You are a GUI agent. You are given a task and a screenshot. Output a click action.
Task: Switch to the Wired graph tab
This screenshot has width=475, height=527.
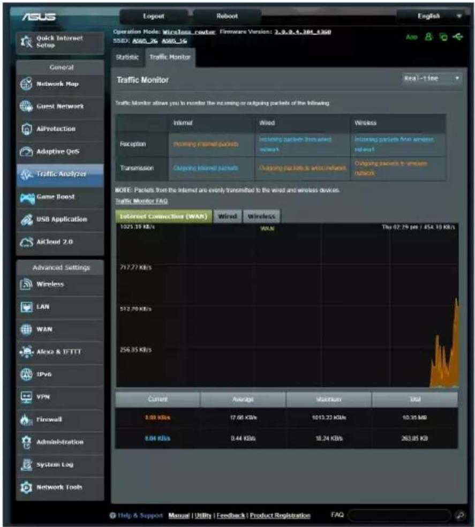[228, 216]
